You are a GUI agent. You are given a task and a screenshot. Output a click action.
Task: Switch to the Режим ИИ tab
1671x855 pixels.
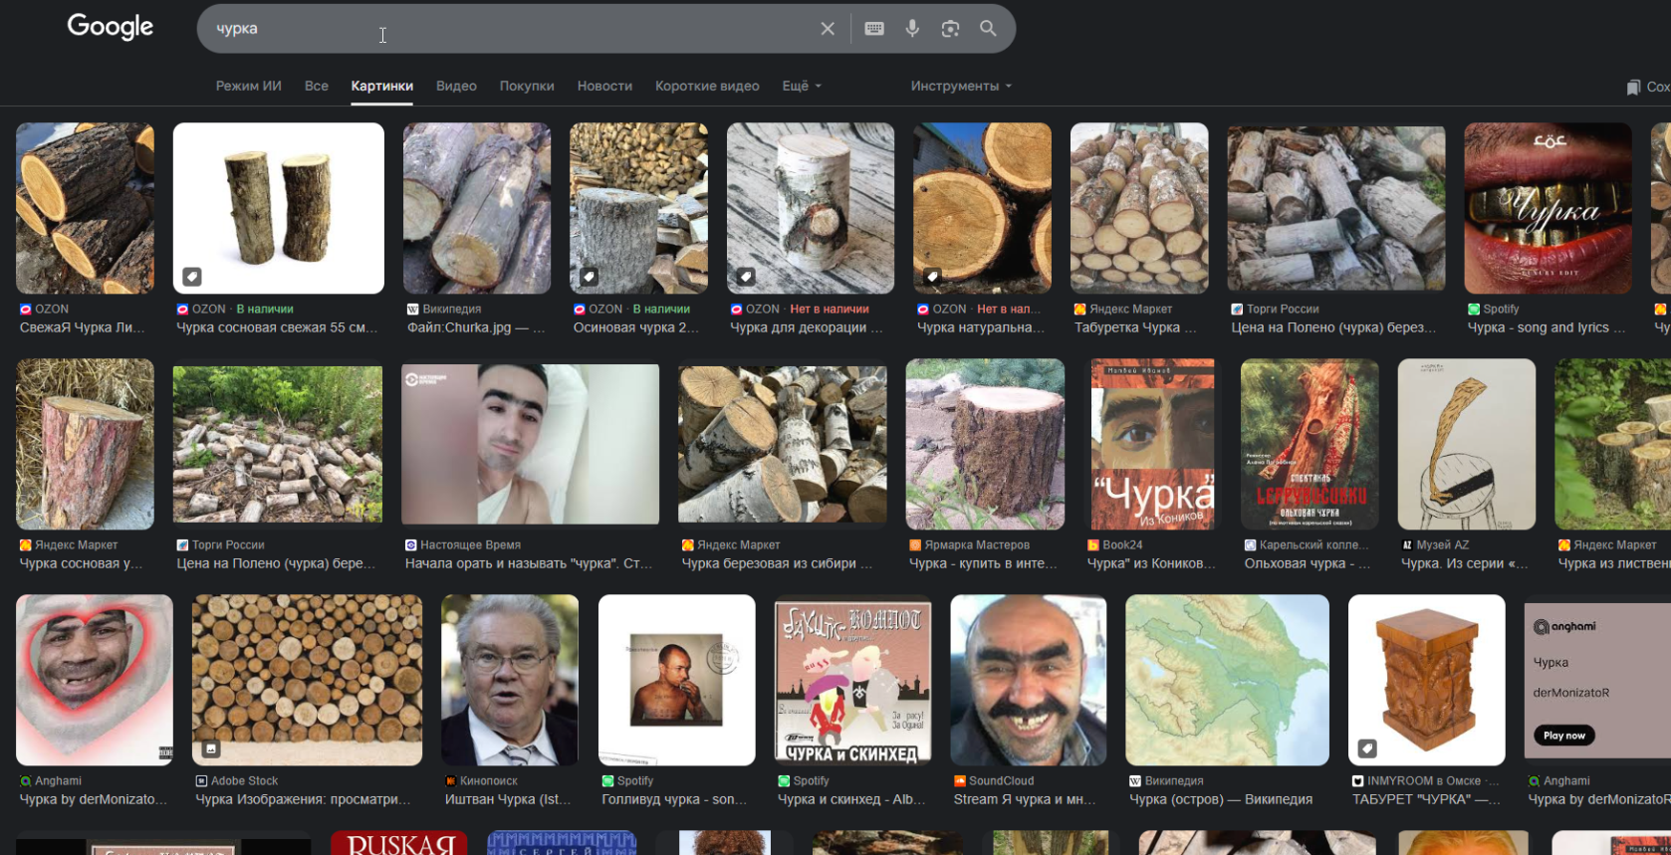pyautogui.click(x=248, y=87)
